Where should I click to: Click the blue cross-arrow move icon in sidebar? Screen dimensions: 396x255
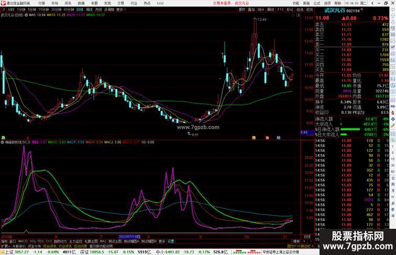pyautogui.click(x=393, y=119)
